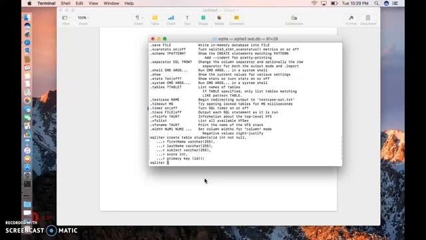Click the '.timer on|off' help line
This screenshot has width=426, height=240.
[199, 108]
